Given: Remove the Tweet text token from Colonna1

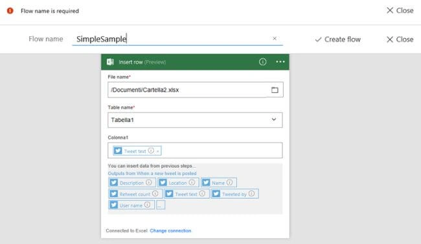Looking at the screenshot, I should coord(158,152).
